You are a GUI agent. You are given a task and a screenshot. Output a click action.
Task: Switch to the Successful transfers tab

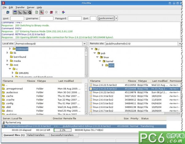pyautogui.click(x=62, y=135)
